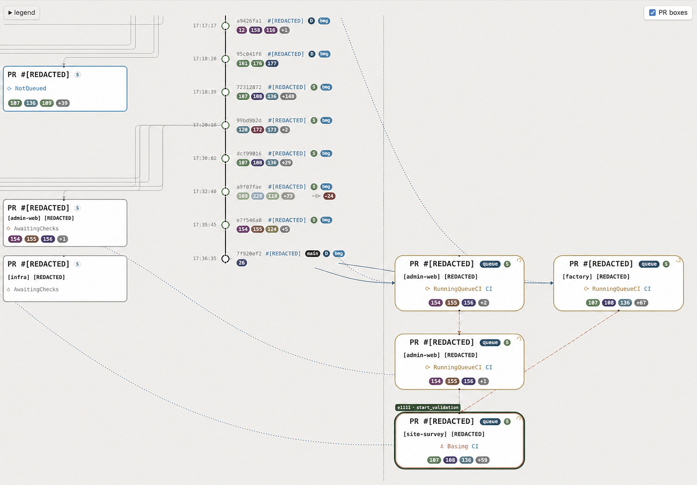Click the -24 diff badge on a9f07fae
This screenshot has width=697, height=485.
pos(329,196)
